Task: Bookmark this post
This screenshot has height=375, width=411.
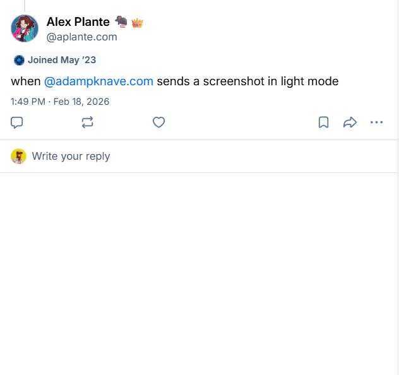Action: point(323,122)
